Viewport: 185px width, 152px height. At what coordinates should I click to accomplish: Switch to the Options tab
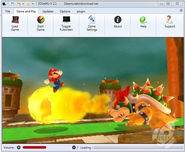click(65, 11)
